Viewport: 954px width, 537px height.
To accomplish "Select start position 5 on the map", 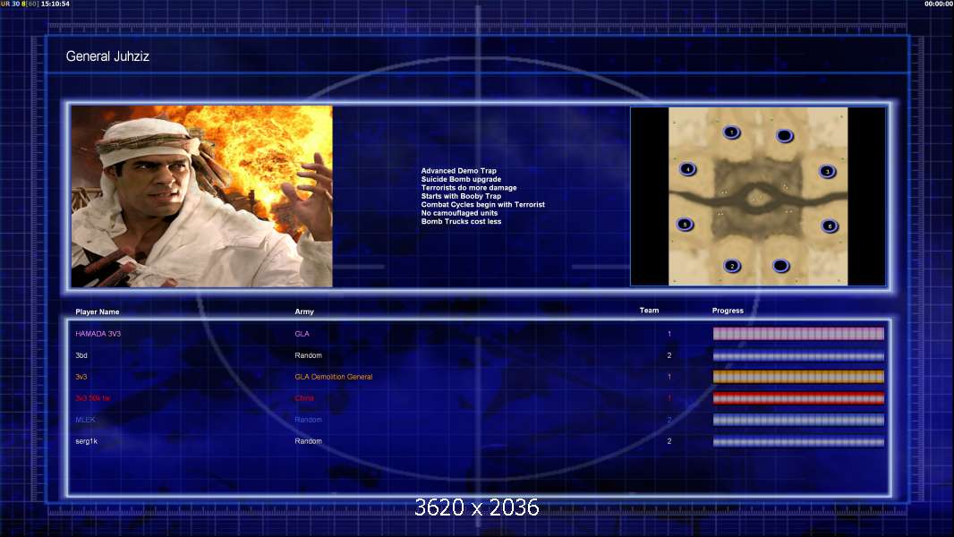I will (x=686, y=225).
